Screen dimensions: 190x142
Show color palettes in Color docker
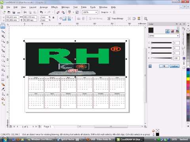tap(177, 31)
